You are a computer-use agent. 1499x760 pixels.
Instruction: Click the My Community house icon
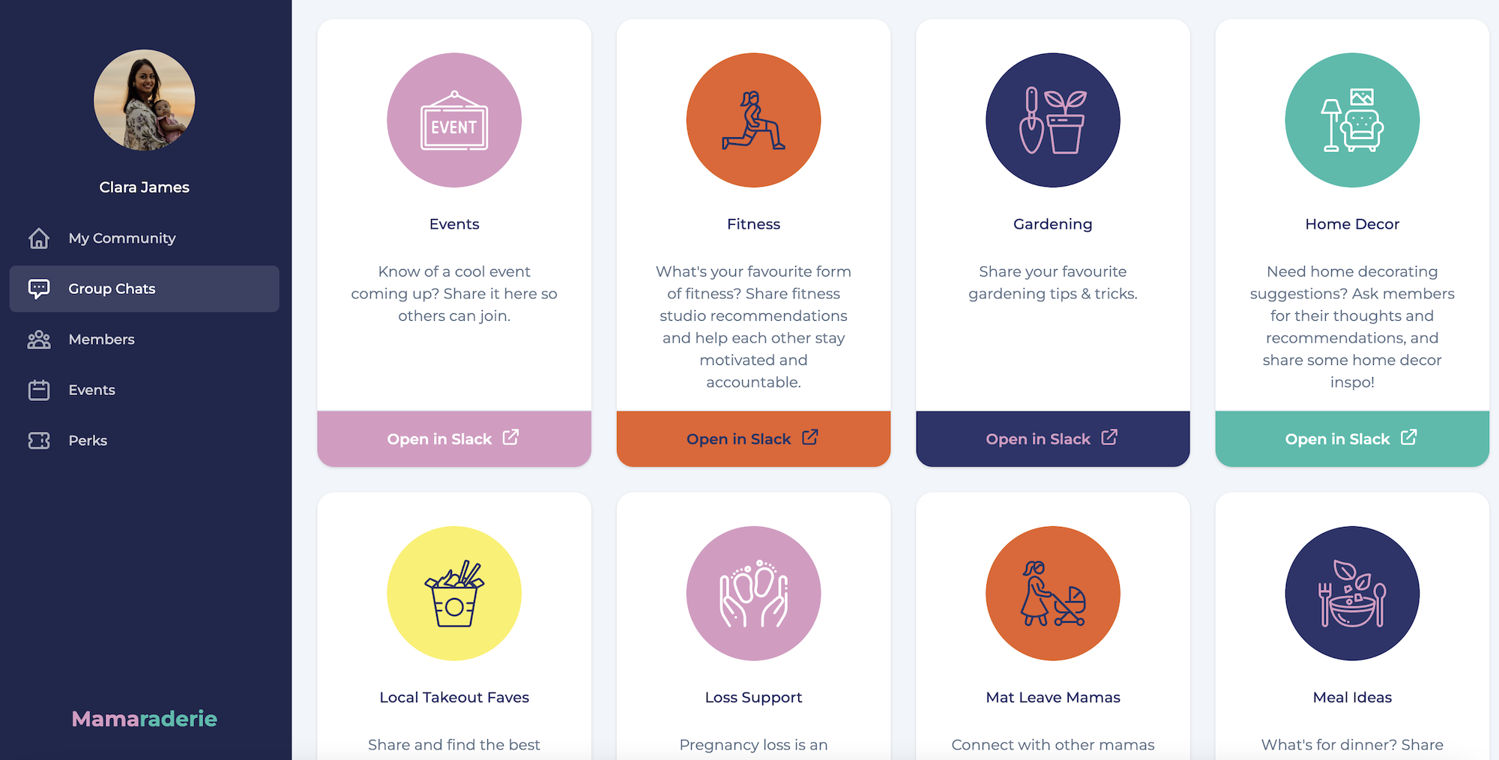pyautogui.click(x=39, y=238)
